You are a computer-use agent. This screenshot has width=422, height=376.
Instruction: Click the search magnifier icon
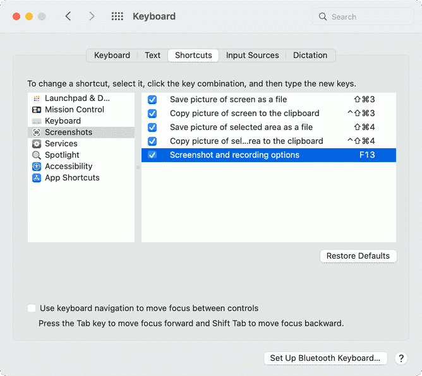coord(323,16)
